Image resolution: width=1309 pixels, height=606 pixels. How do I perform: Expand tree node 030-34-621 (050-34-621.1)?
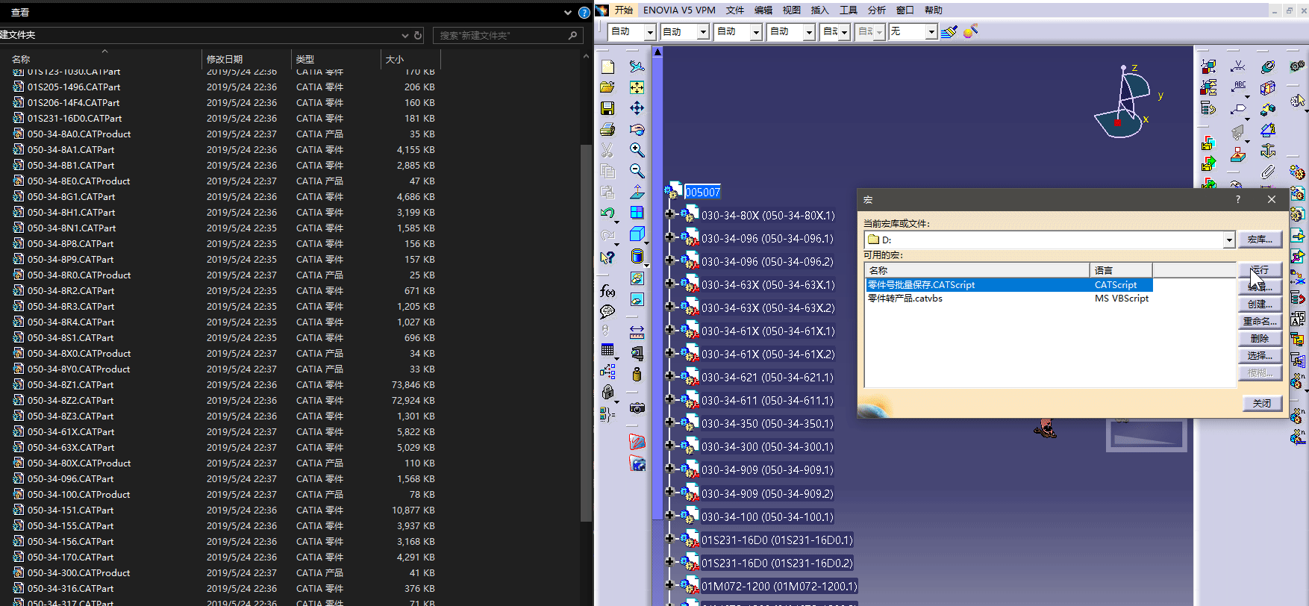coord(669,377)
